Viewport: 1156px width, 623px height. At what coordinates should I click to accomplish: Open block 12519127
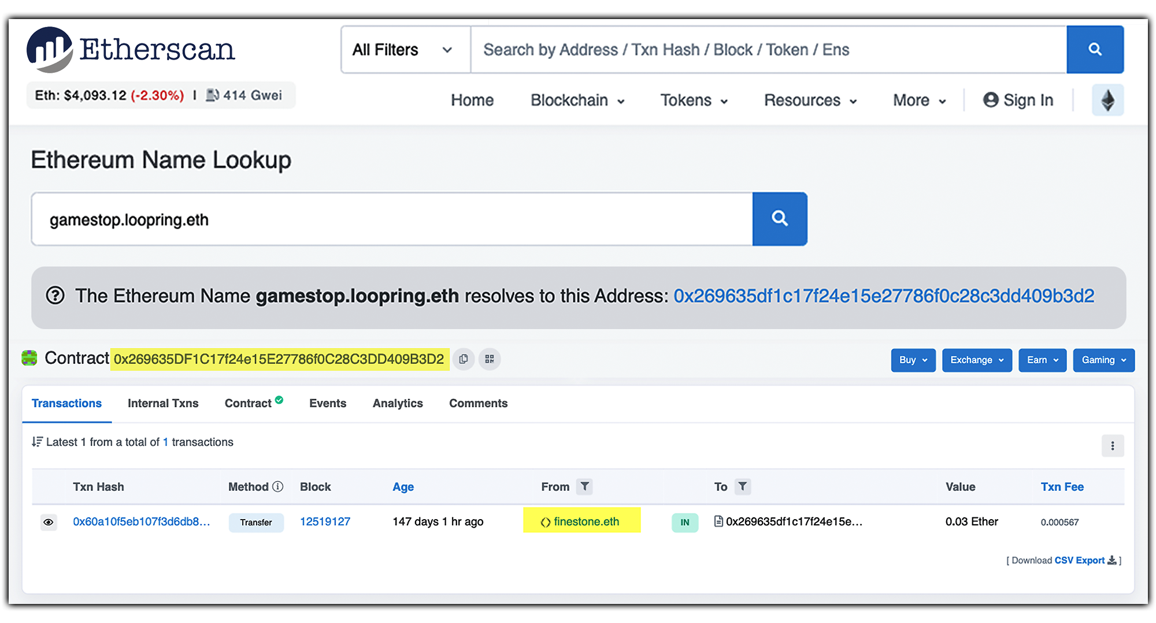325,522
